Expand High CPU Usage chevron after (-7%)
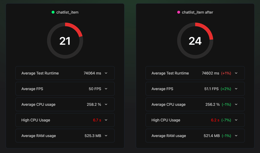 (x=236, y=120)
